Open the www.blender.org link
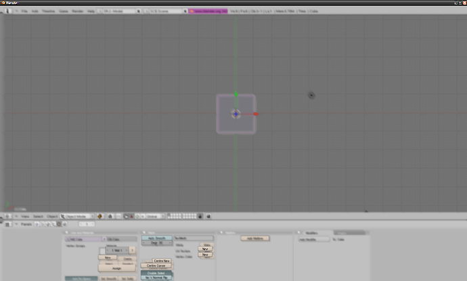 point(208,11)
